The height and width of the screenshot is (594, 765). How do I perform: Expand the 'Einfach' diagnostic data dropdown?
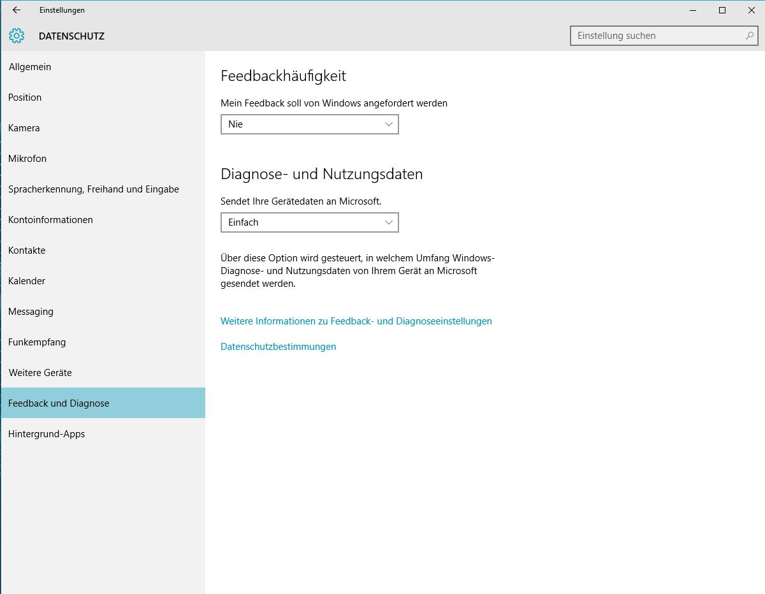tap(310, 222)
